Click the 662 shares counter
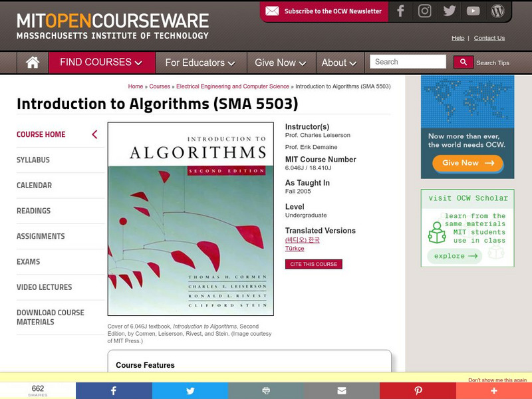Viewport: 532px width, 399px height. pos(38,390)
